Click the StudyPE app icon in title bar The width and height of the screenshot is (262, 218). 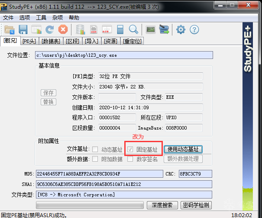click(3, 7)
